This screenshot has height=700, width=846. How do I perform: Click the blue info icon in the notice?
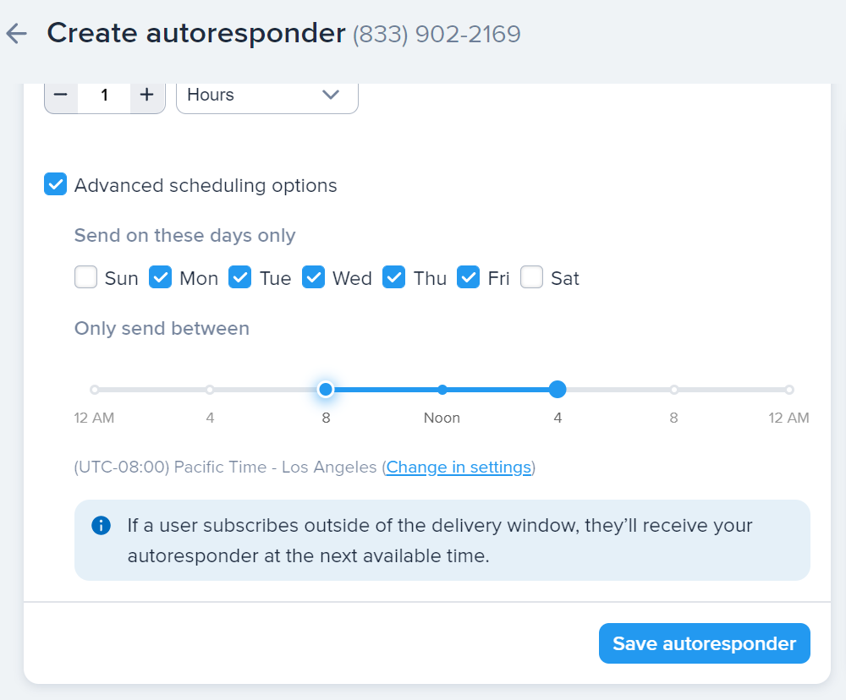[x=101, y=526]
